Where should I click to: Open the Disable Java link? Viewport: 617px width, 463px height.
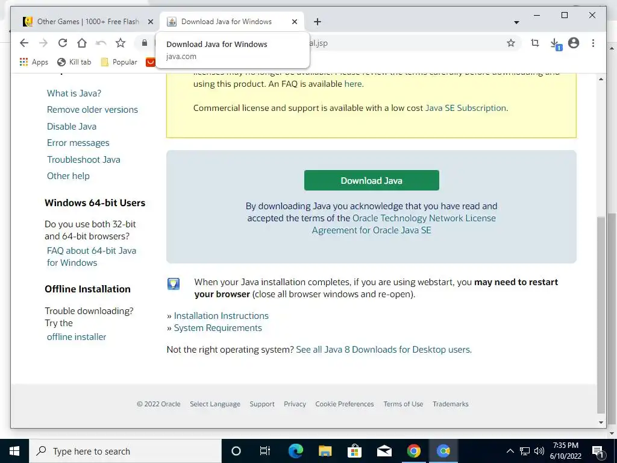point(72,127)
